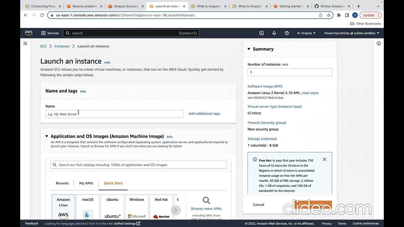This screenshot has height=227, width=404.
Task: Go to the EC2 breadcrumb link
Action: (43, 46)
